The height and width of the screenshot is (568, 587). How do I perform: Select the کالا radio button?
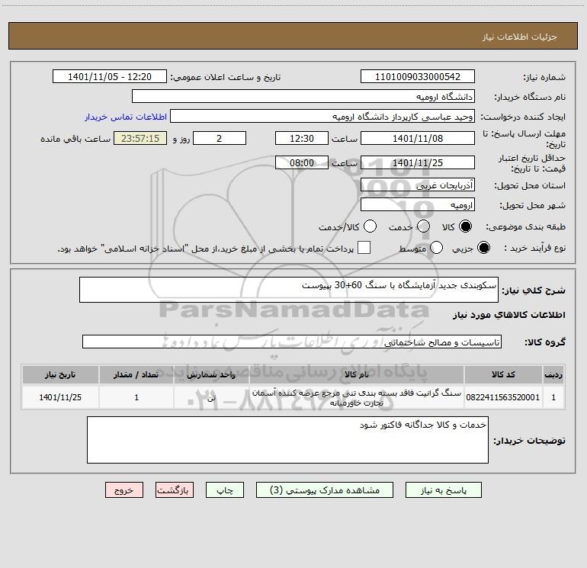click(465, 226)
